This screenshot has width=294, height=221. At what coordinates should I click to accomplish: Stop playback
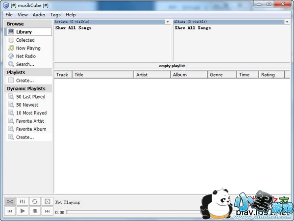[35, 211]
